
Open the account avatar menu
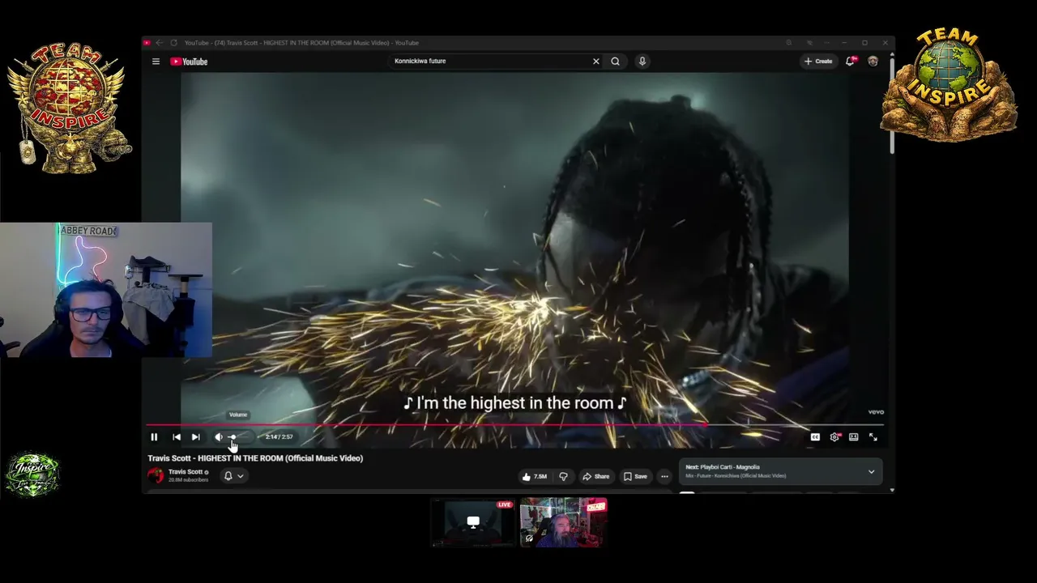[x=873, y=61]
